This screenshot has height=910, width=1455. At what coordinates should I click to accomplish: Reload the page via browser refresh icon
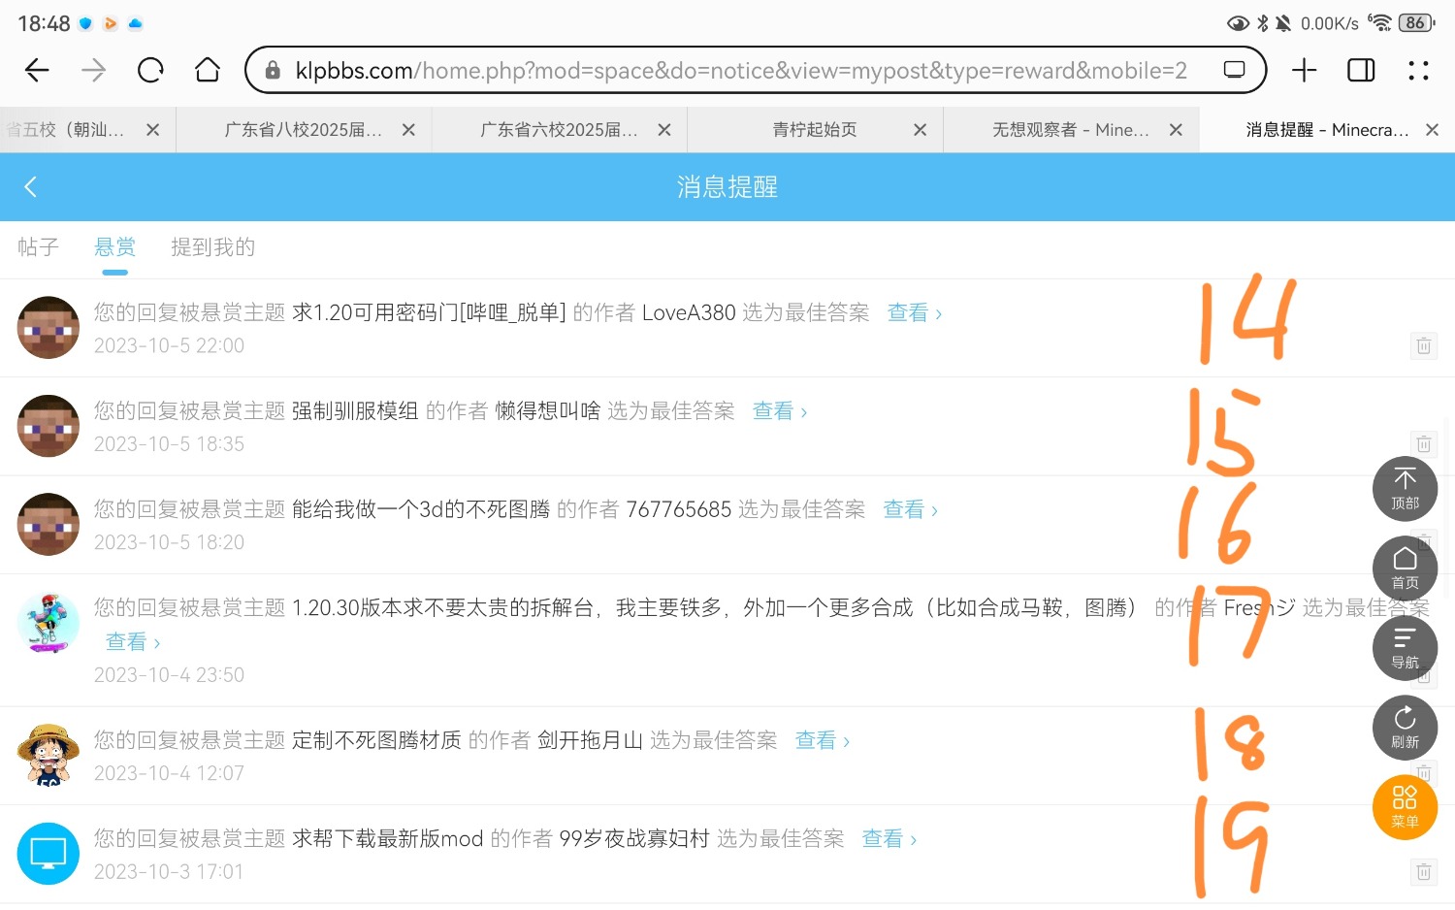tap(150, 70)
